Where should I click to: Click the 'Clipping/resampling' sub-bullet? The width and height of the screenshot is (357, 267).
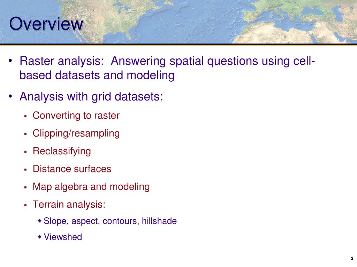point(76,133)
